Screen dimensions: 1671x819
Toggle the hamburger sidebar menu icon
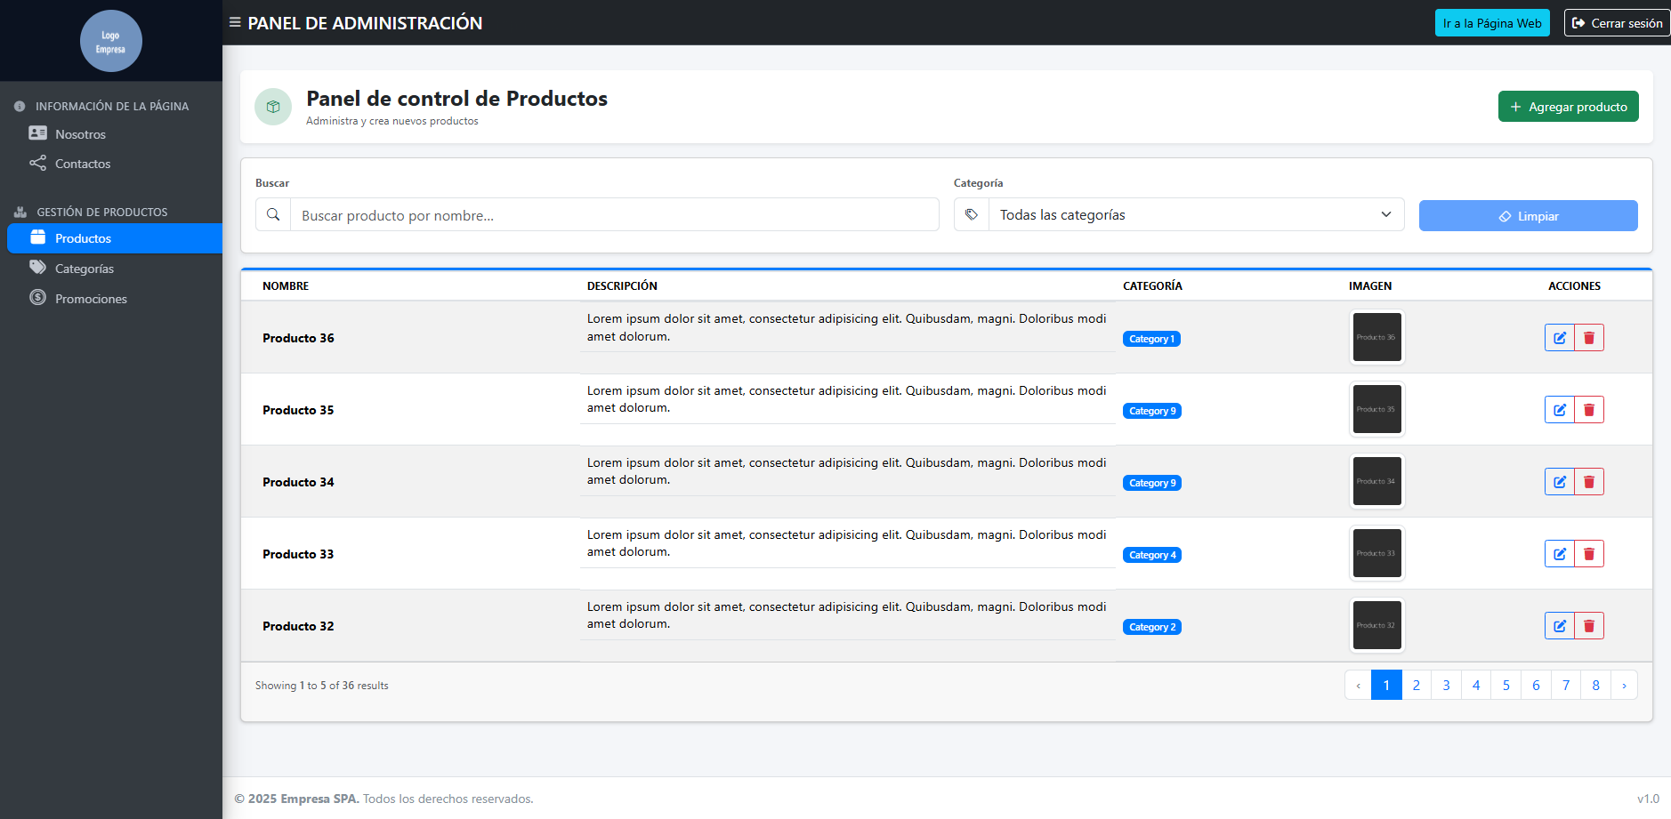click(235, 22)
